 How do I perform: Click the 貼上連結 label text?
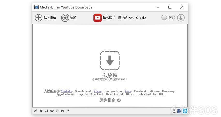coord(50,18)
